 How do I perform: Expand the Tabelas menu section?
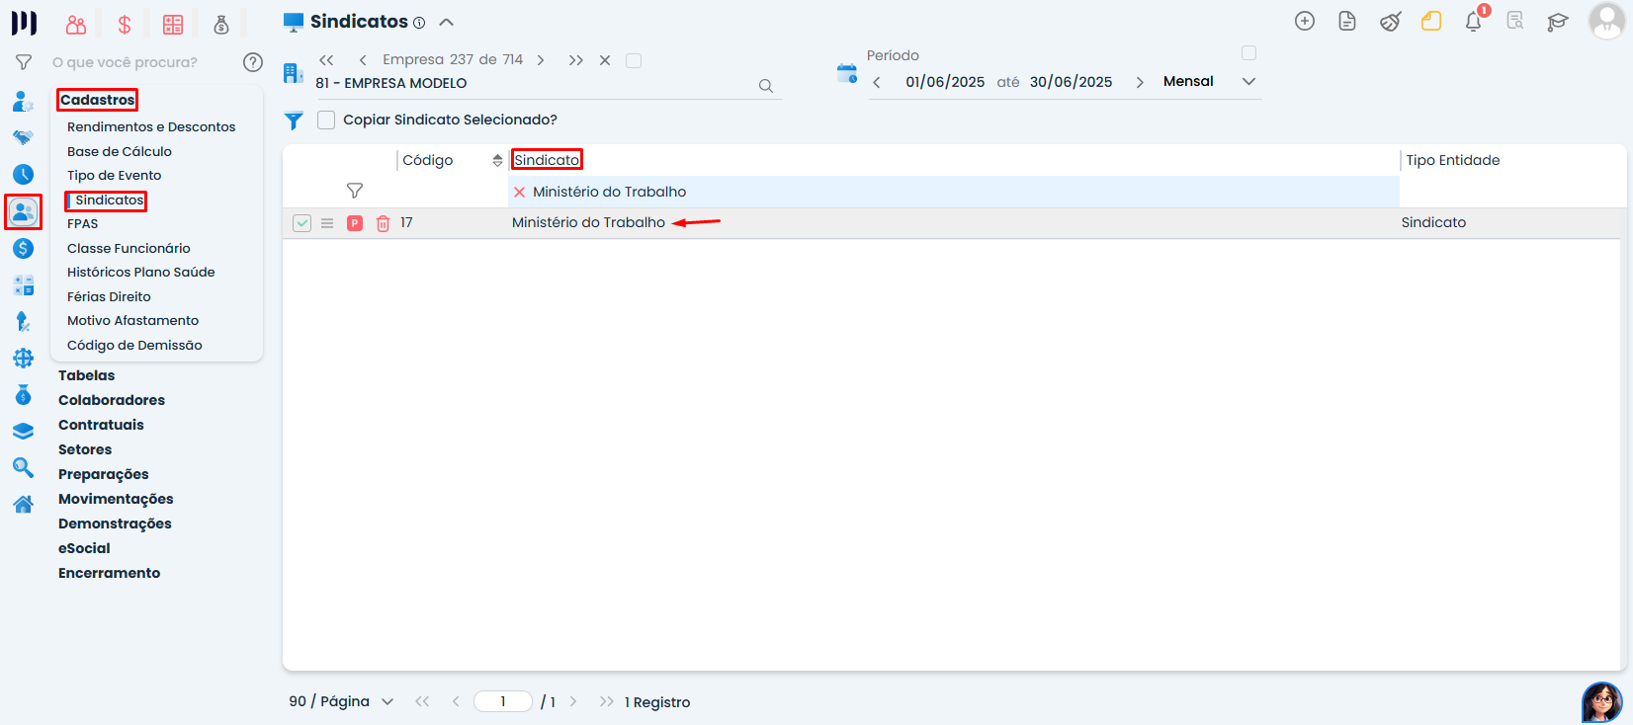86,375
